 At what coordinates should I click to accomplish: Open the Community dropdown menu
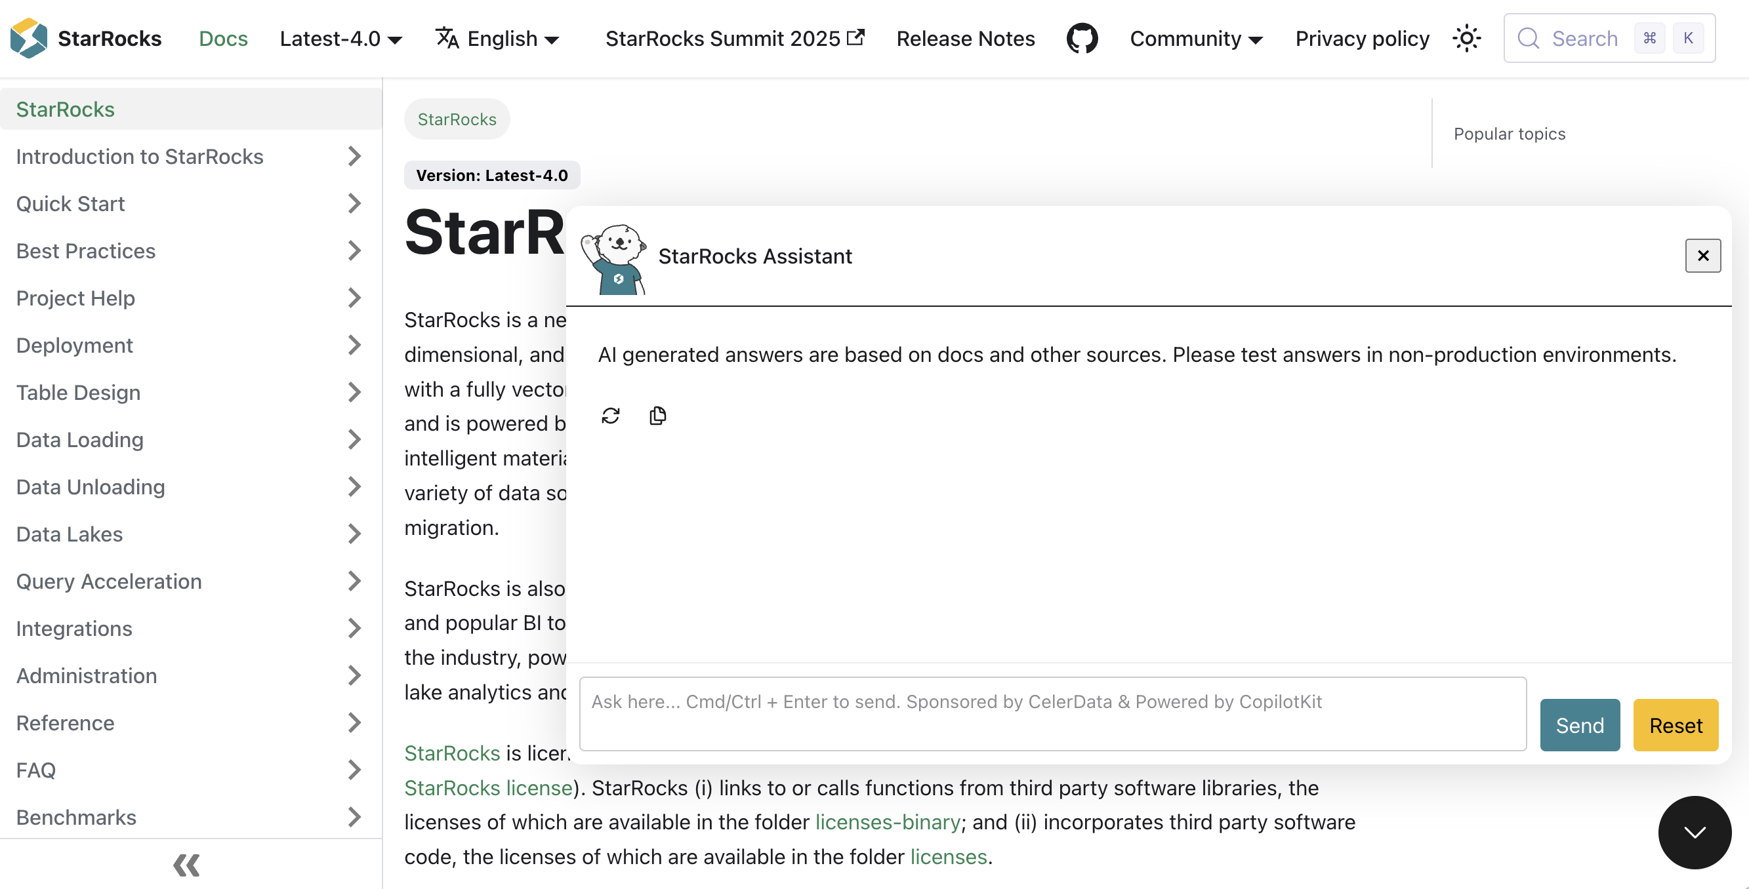(1196, 39)
